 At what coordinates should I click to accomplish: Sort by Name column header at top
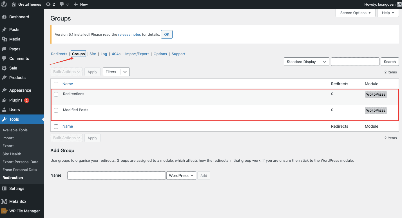click(68, 84)
